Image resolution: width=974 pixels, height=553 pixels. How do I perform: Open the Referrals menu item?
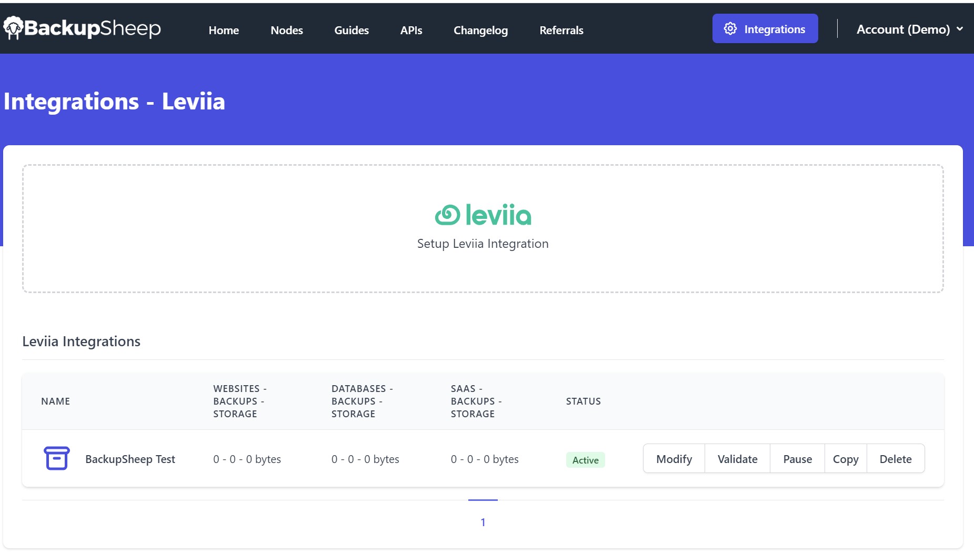point(561,30)
